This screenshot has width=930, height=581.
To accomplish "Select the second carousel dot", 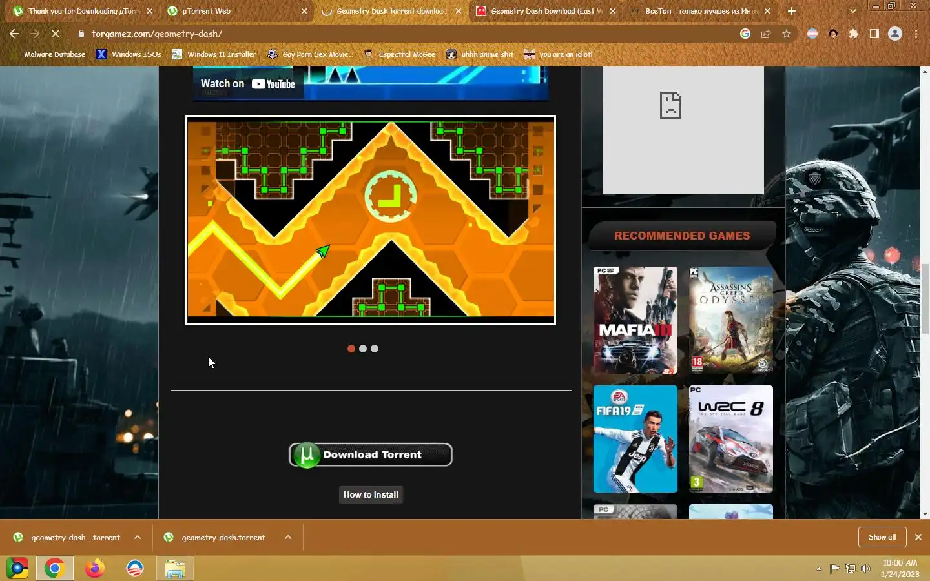I will tap(363, 349).
